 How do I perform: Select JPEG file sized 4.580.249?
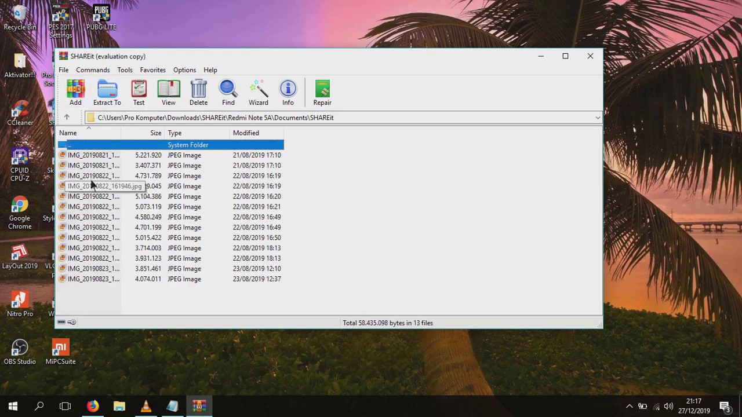point(170,217)
